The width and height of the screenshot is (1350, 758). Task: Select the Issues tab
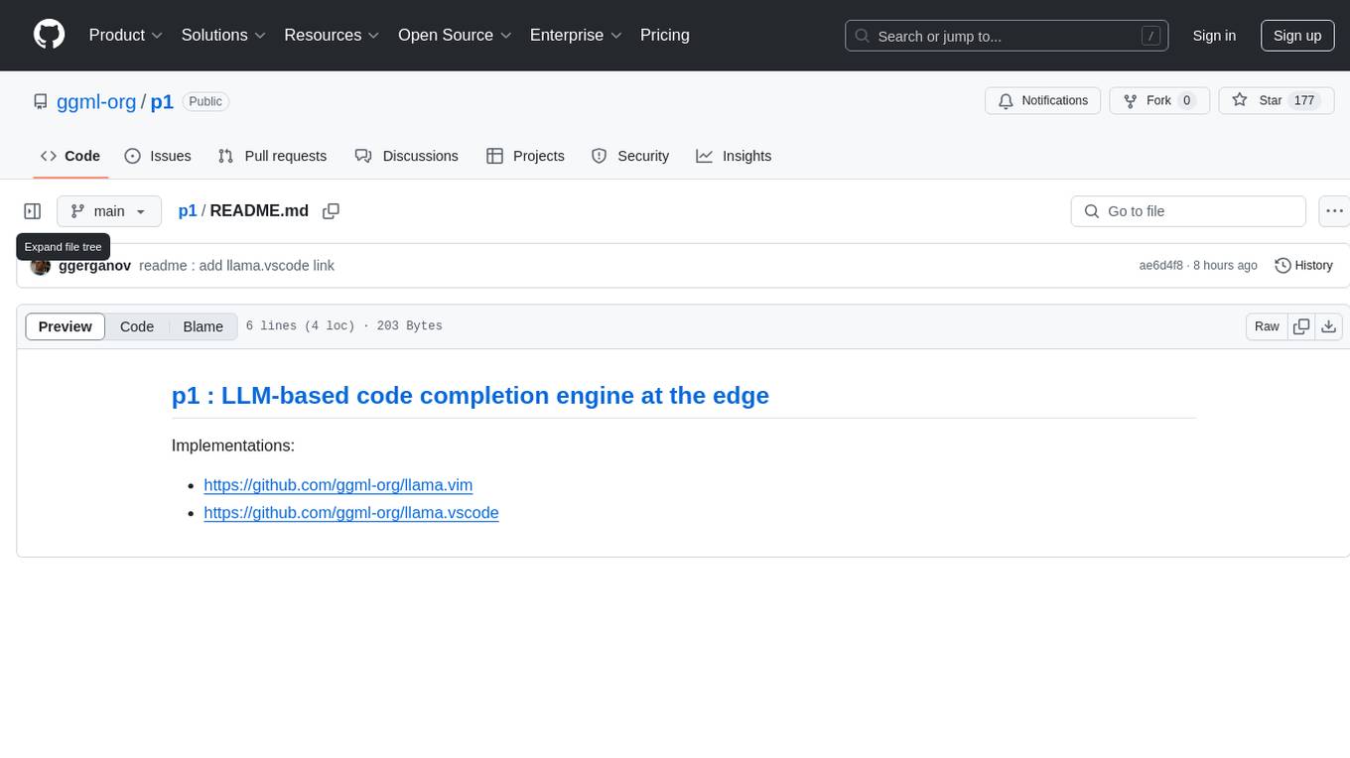[x=158, y=156]
